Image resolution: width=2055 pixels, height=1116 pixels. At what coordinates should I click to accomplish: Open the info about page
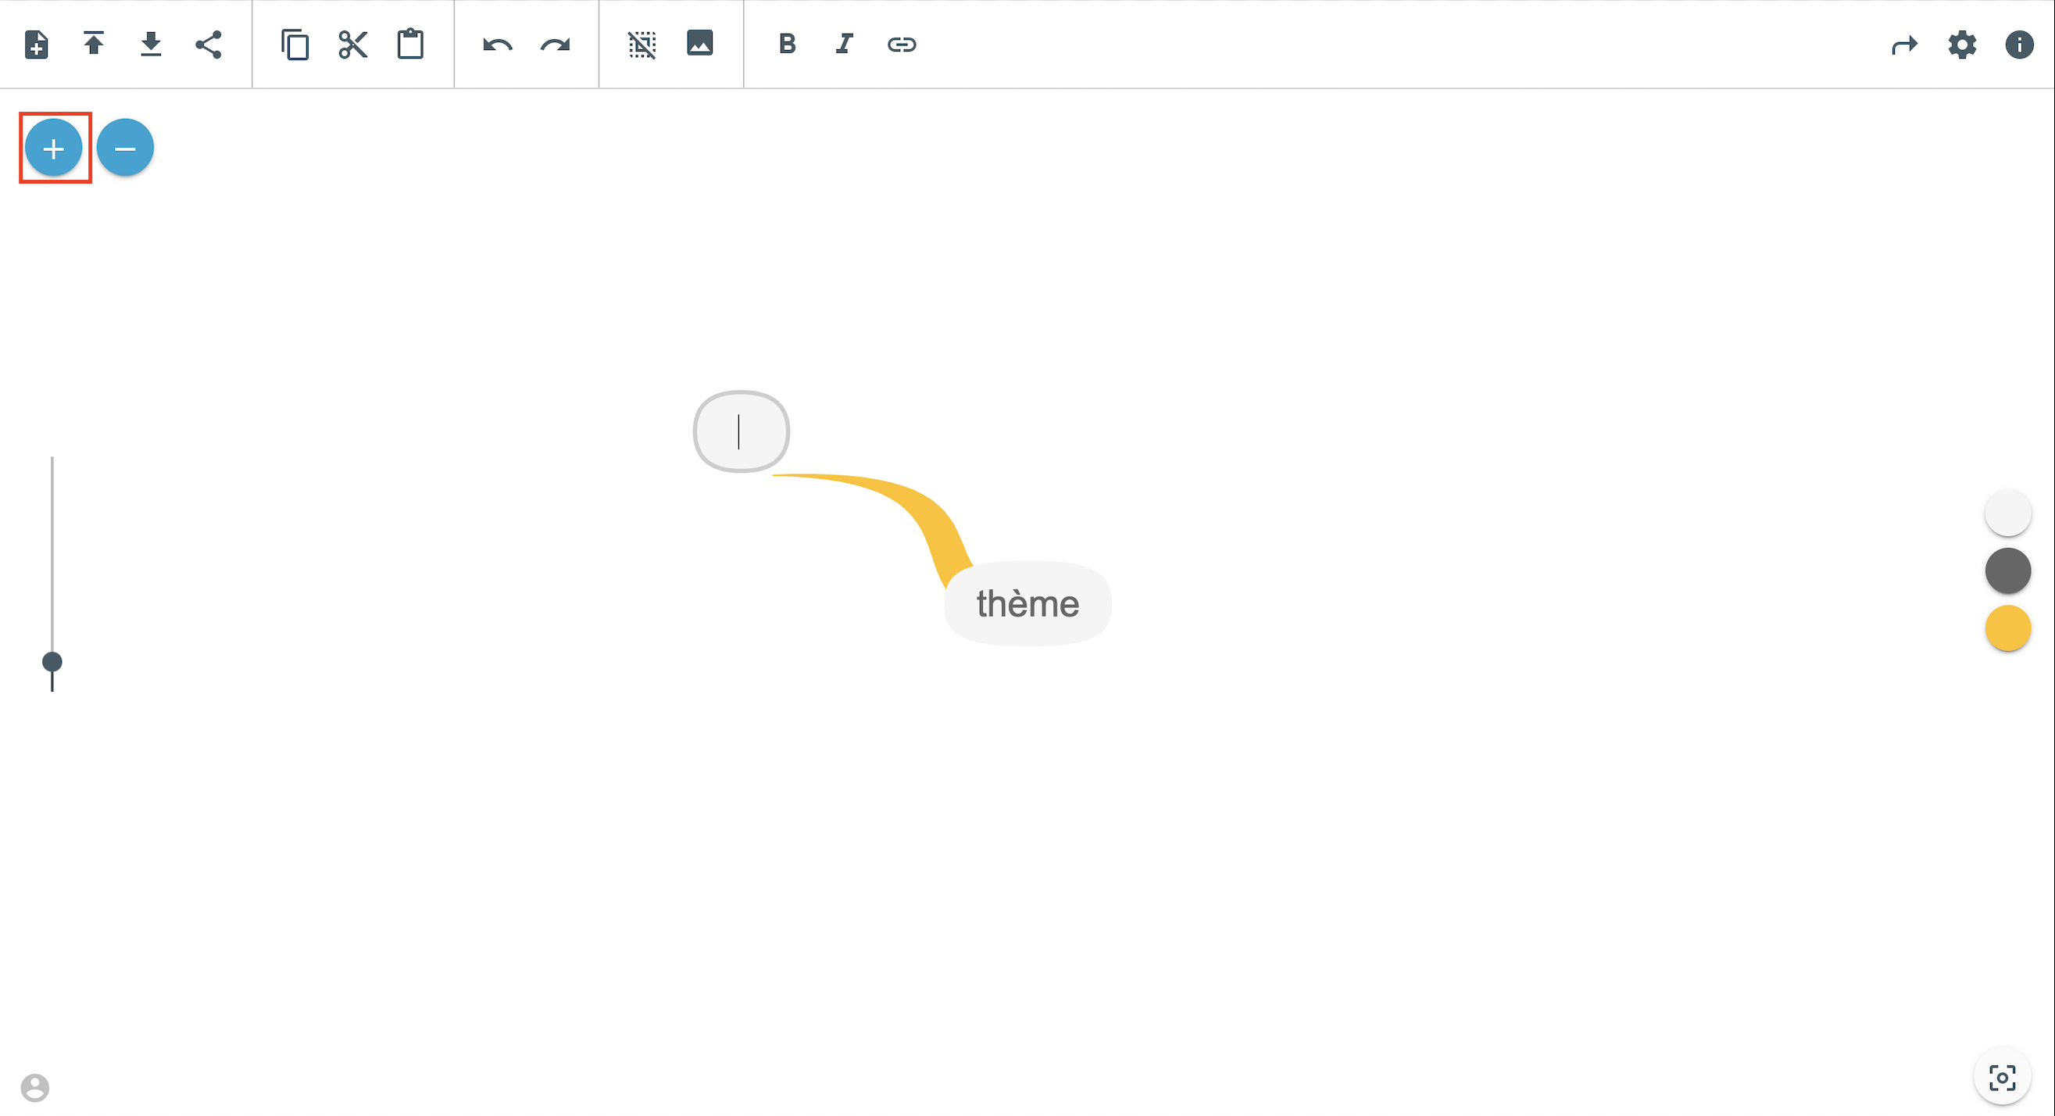[2019, 45]
